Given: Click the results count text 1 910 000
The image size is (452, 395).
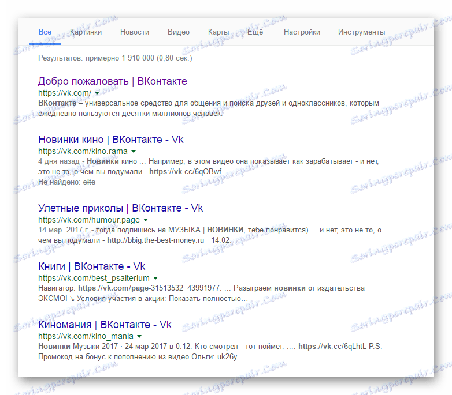Looking at the screenshot, I should [138, 58].
